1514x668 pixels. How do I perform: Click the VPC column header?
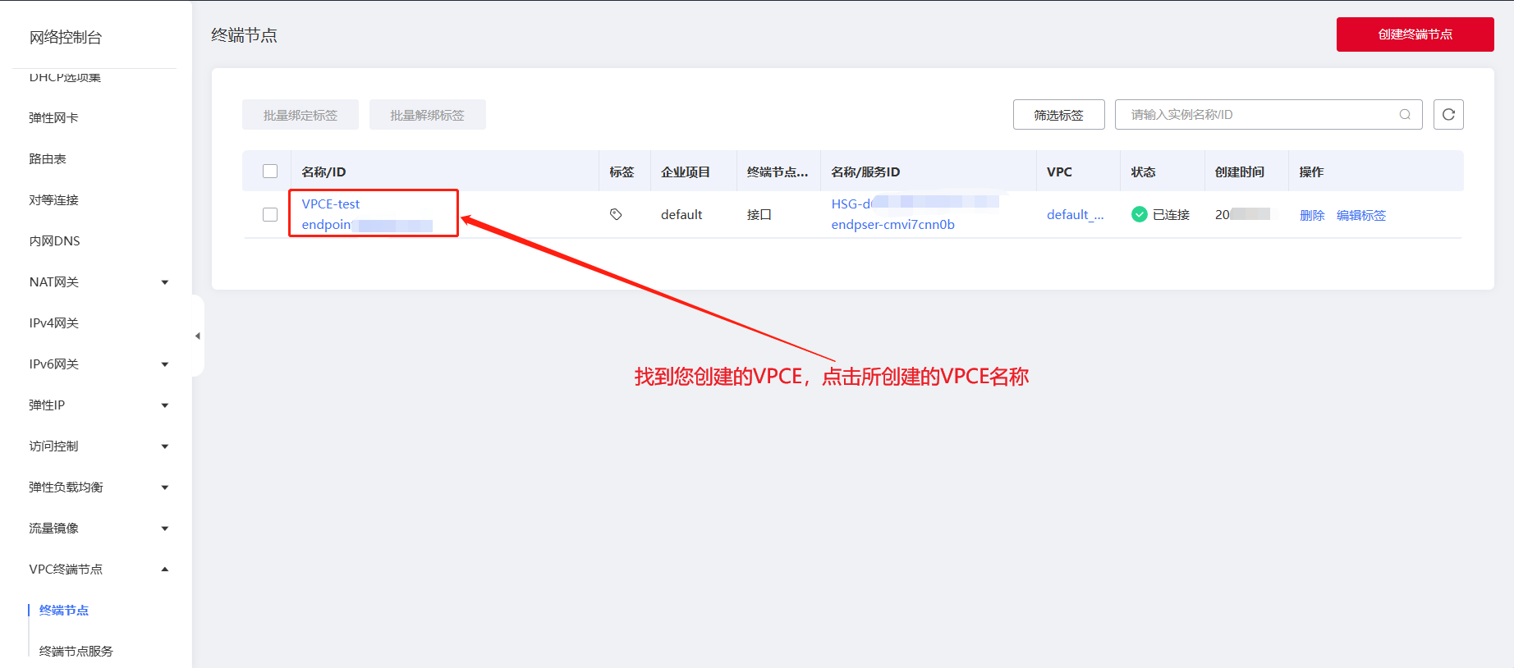1059,172
